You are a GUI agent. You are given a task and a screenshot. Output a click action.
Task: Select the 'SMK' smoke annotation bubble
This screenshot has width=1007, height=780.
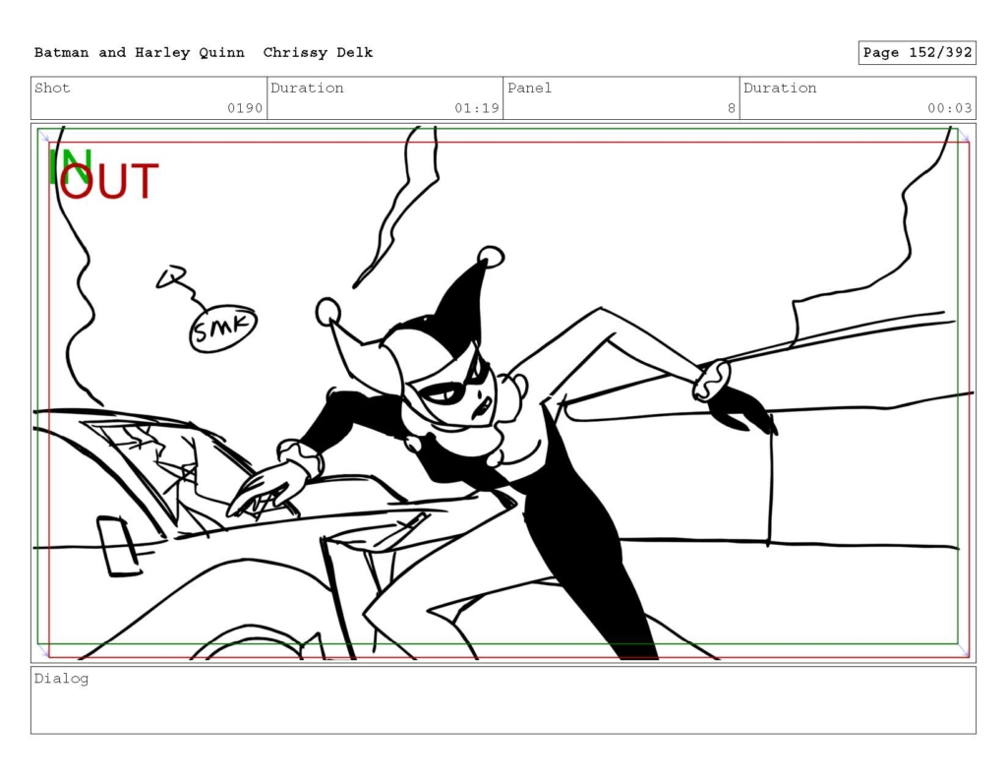tap(223, 329)
